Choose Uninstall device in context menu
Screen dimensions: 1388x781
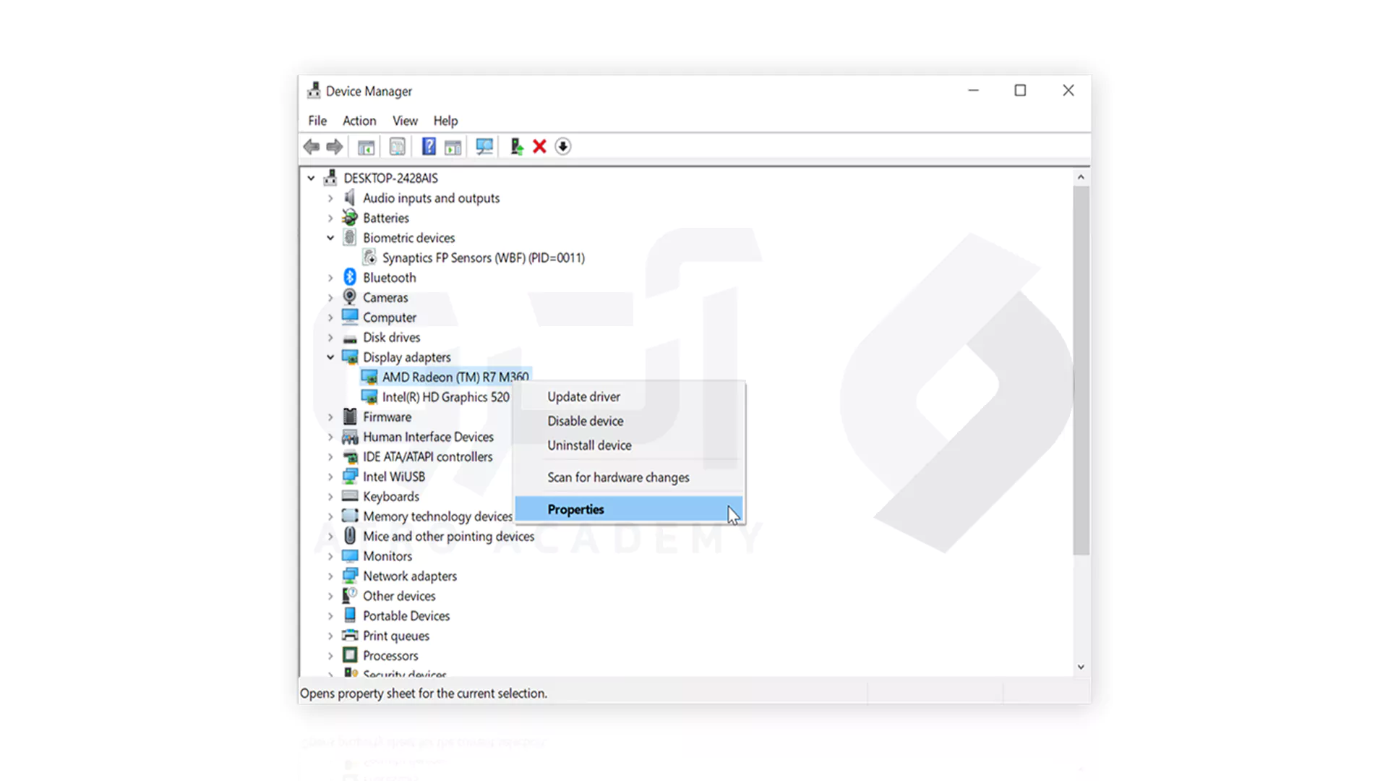click(589, 445)
